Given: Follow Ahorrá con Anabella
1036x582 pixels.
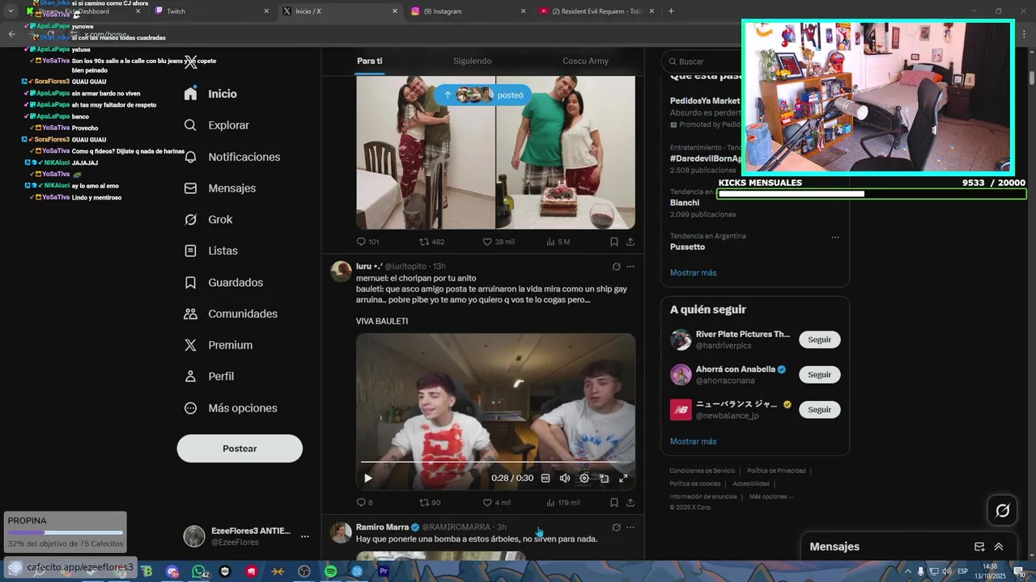Looking at the screenshot, I should [819, 374].
